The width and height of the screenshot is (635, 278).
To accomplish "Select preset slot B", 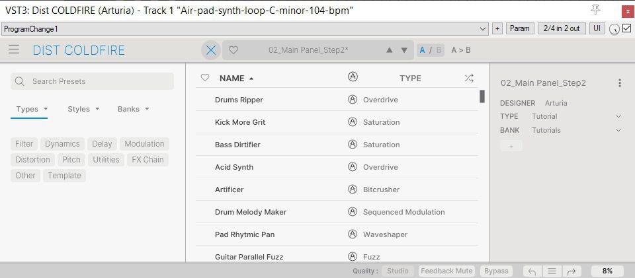I will click(439, 50).
